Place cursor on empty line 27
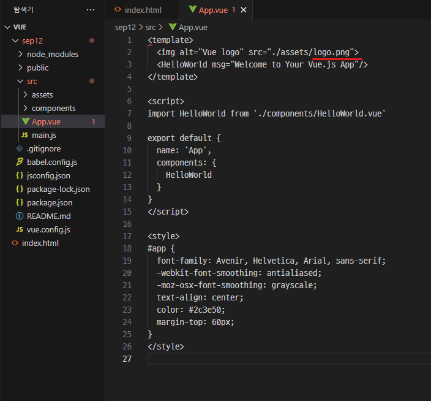 pos(289,359)
